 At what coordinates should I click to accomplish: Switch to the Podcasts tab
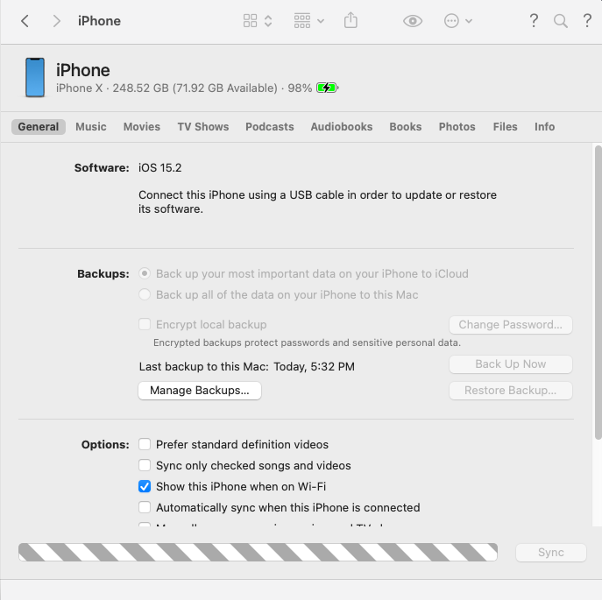coord(270,127)
